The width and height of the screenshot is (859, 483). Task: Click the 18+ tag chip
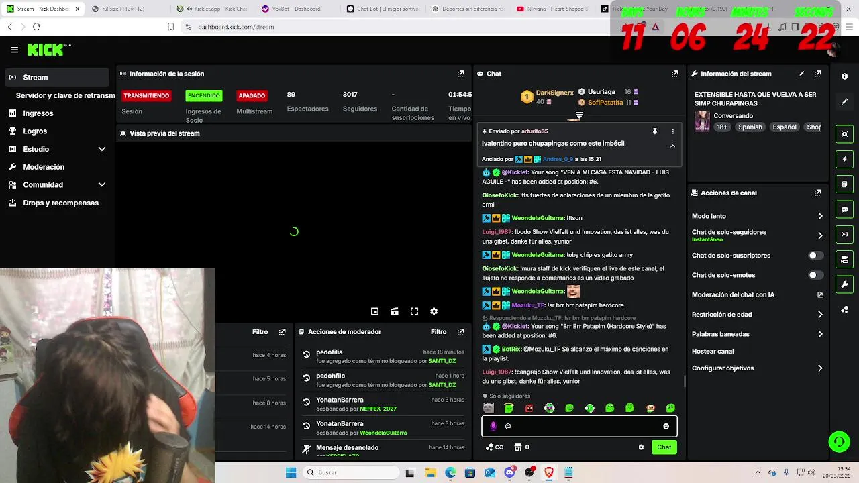tap(722, 127)
